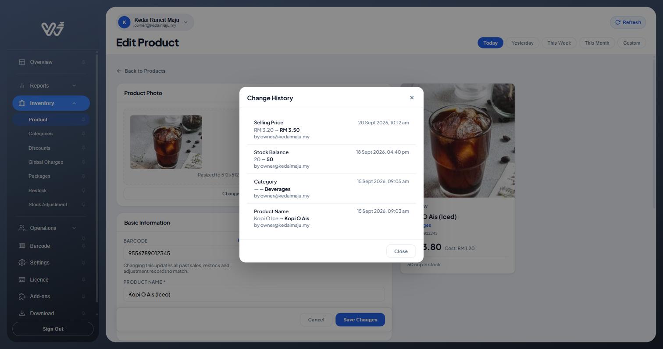Select the This Week filter tab
The height and width of the screenshot is (349, 663).
[559, 43]
